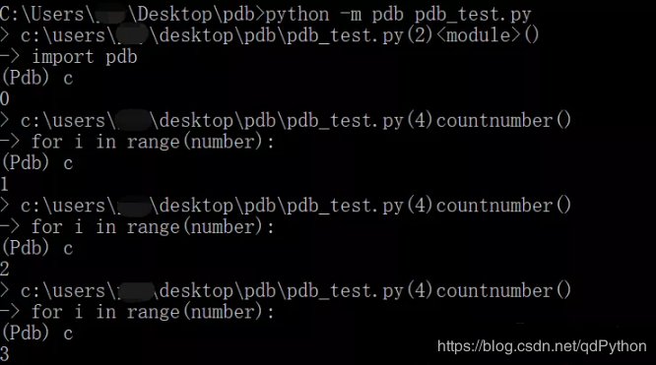Click the second (Pdb) c prompt
Viewport: 656px width, 365px height.
pyautogui.click(x=37, y=163)
